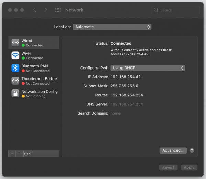Select the Bluetooth PAN icon
Viewport: 206px width, 179px height.
[15, 68]
